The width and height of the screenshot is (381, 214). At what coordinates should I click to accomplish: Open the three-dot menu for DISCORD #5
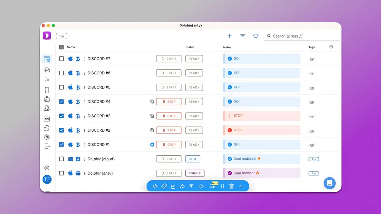click(x=84, y=88)
